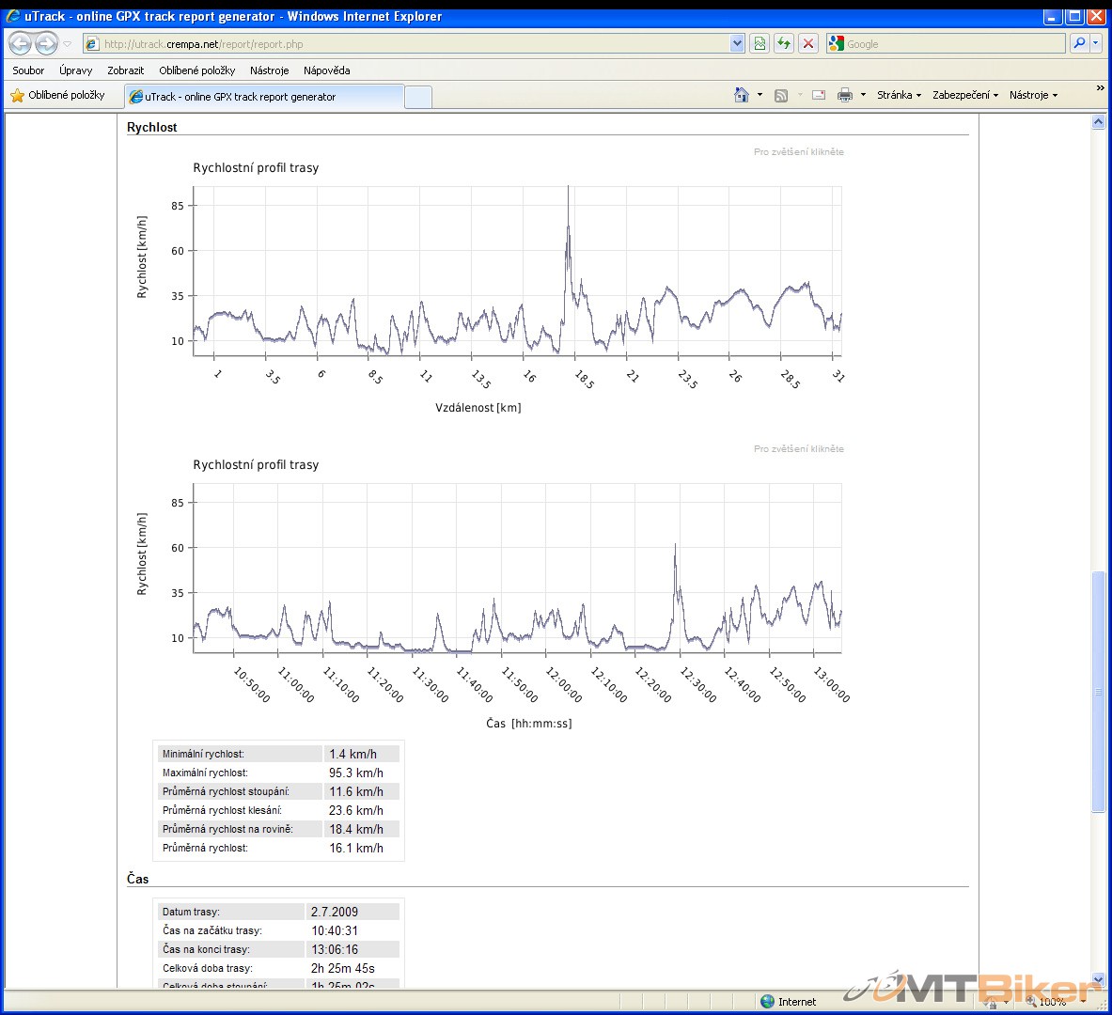Screen dimensions: 1112x1015
Task: Click the Read Mail envelope icon
Action: coord(819,95)
